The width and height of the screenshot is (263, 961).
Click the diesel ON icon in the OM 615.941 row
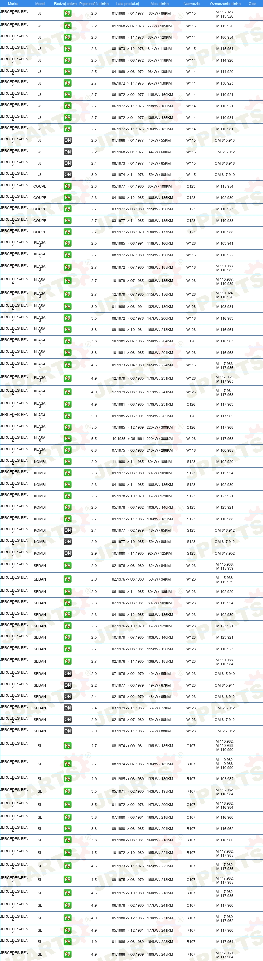(x=67, y=685)
